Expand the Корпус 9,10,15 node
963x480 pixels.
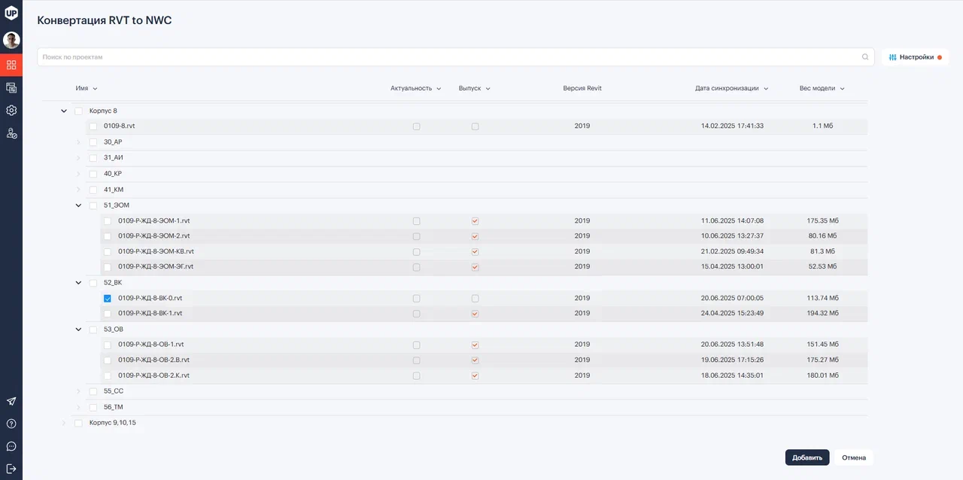pyautogui.click(x=64, y=423)
